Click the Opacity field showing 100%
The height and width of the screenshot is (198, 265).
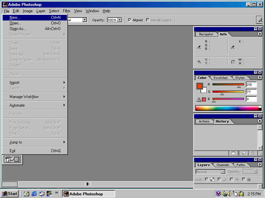(x=112, y=20)
